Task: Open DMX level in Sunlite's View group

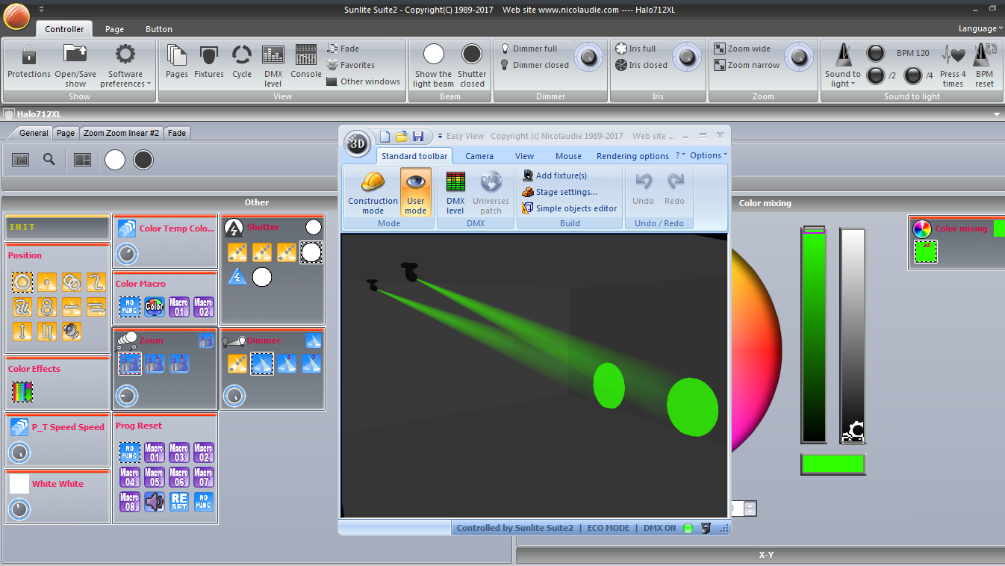Action: [x=273, y=66]
